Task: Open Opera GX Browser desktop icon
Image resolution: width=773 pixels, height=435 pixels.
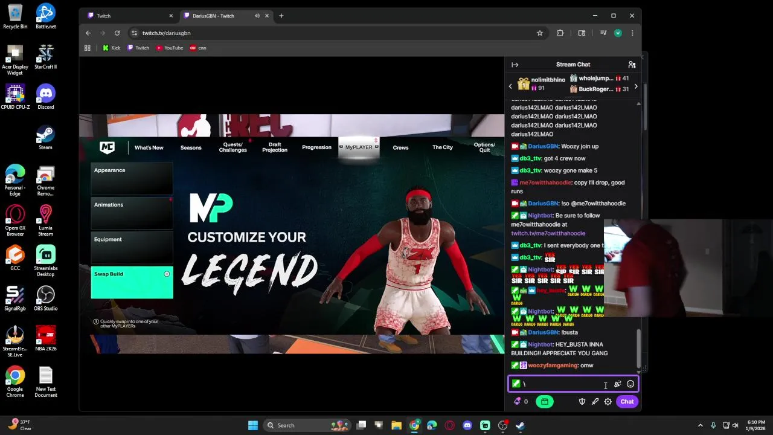Action: coord(15,221)
